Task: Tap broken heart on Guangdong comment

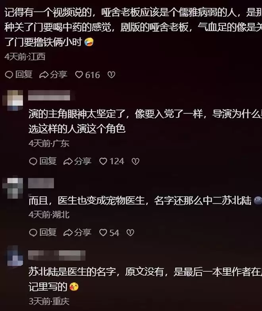Action: (135, 161)
